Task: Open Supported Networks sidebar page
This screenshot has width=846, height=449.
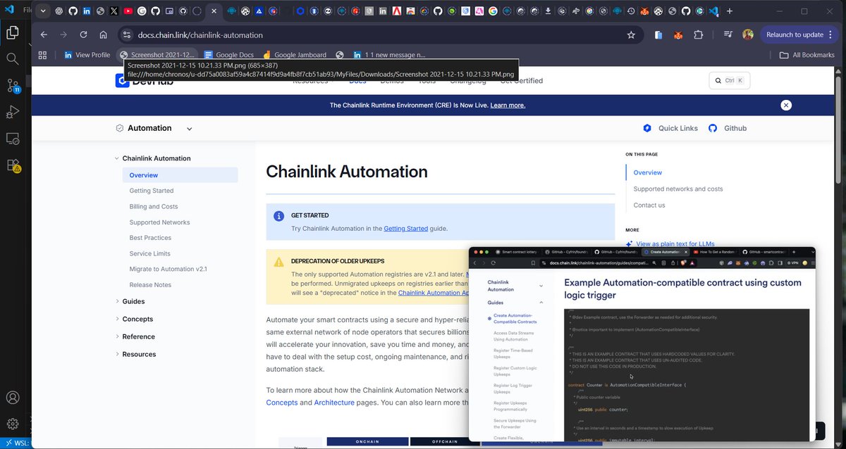Action: 159,222
